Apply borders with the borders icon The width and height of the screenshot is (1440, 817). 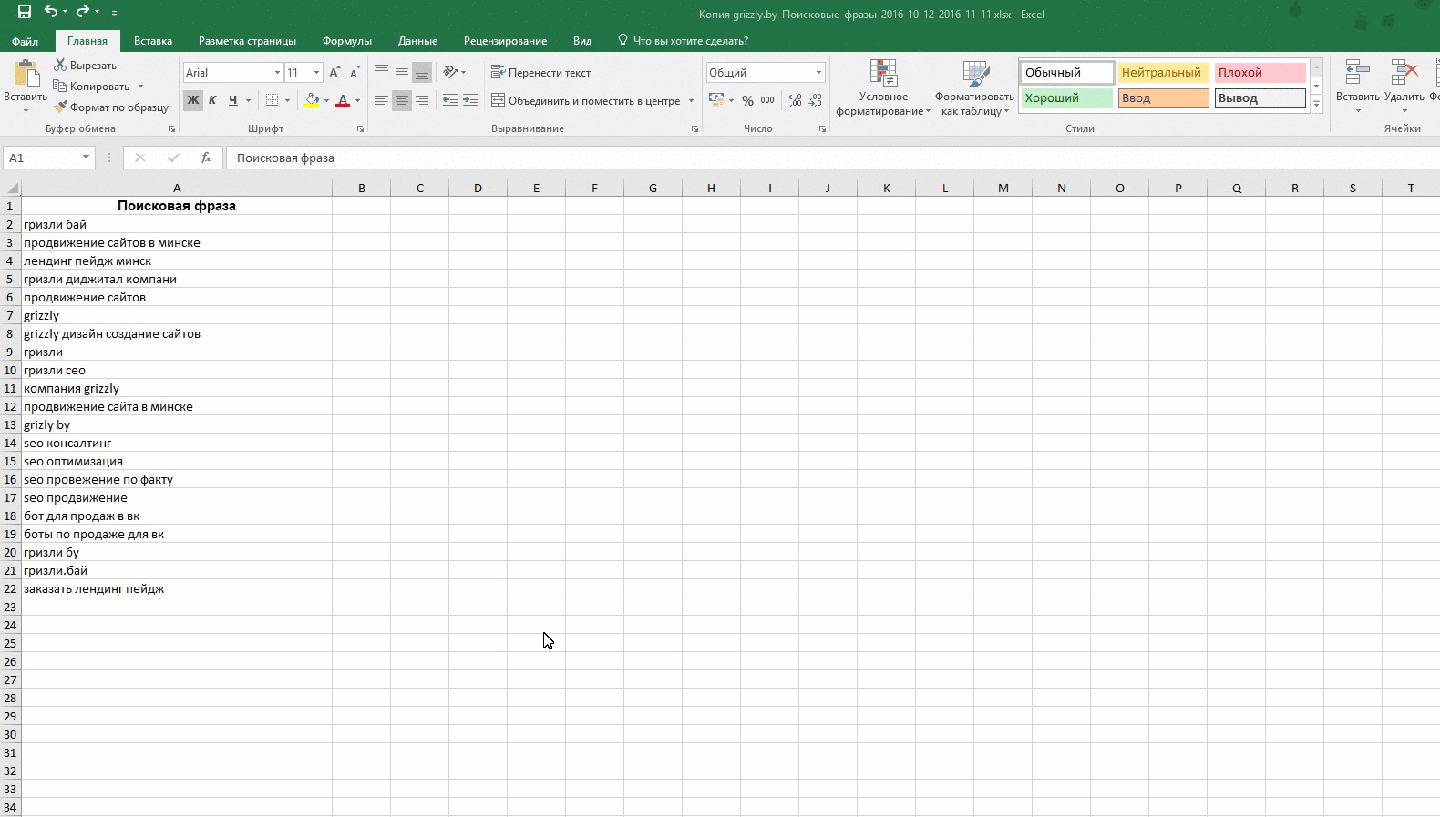[272, 100]
